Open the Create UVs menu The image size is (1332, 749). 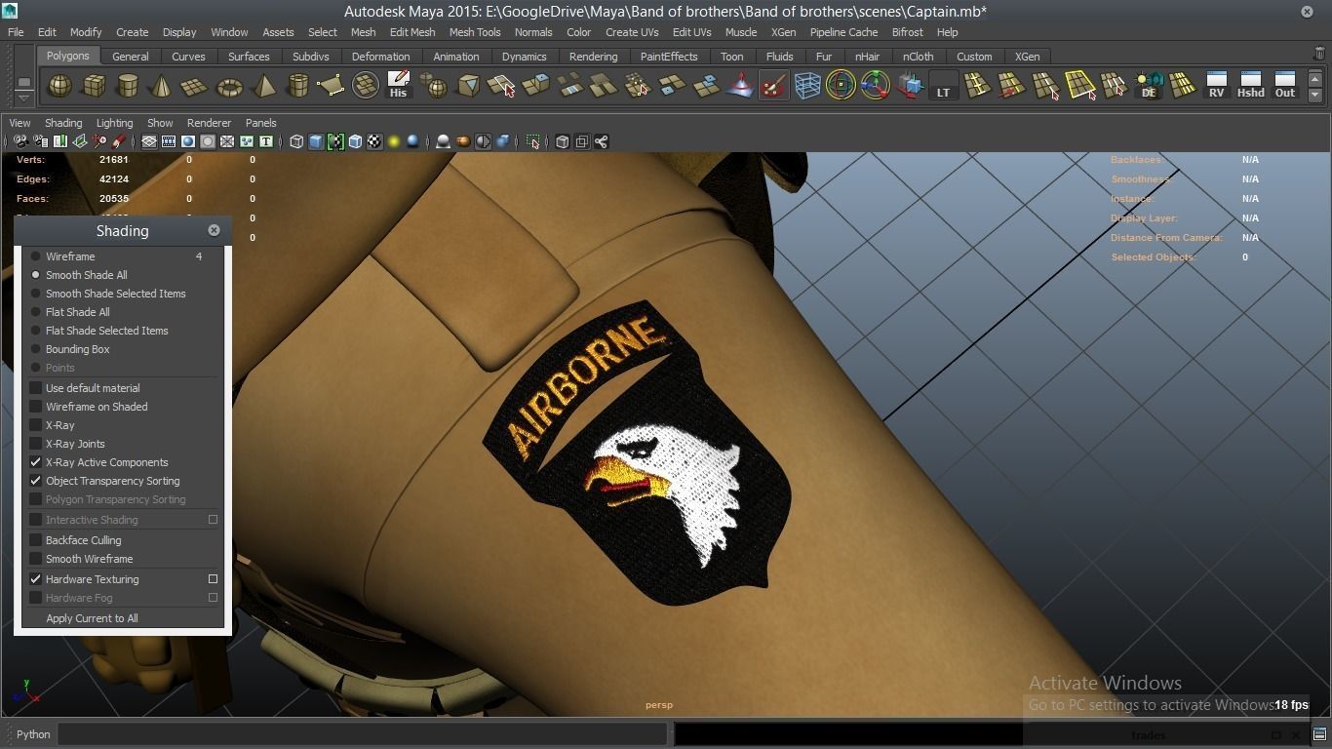click(632, 32)
